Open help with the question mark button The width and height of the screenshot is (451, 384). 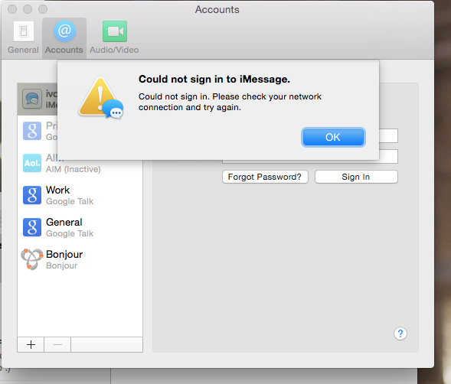[x=400, y=334]
